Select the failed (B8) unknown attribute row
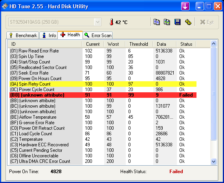 point(103,95)
